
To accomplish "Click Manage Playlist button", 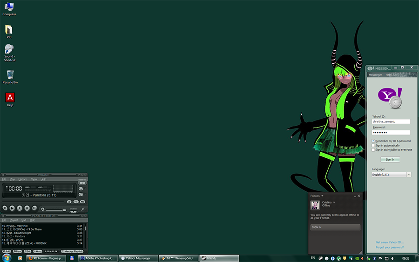I will point(72,251).
